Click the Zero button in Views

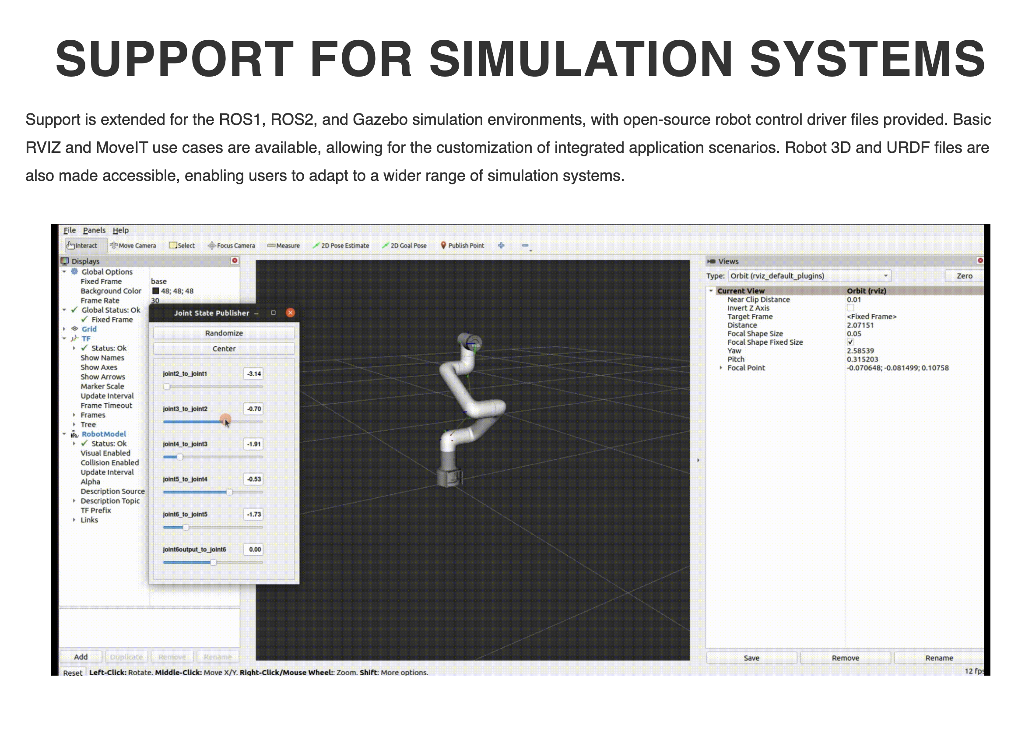964,276
